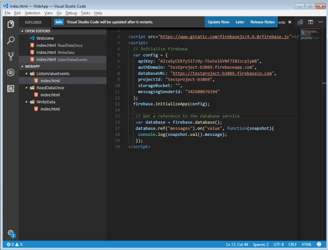The width and height of the screenshot is (328, 250).
Task: Open the Debug view in activity bar
Action: click(x=11, y=72)
